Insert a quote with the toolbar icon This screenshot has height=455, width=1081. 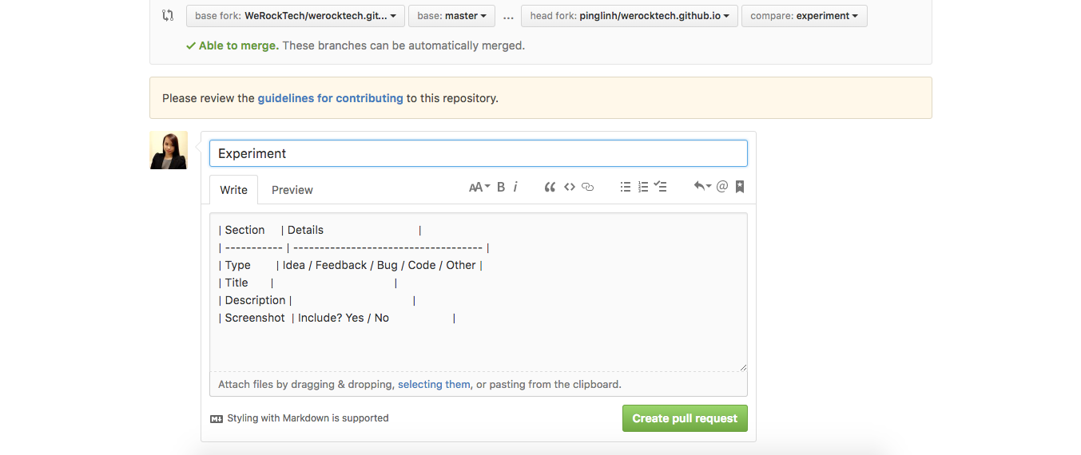click(550, 187)
